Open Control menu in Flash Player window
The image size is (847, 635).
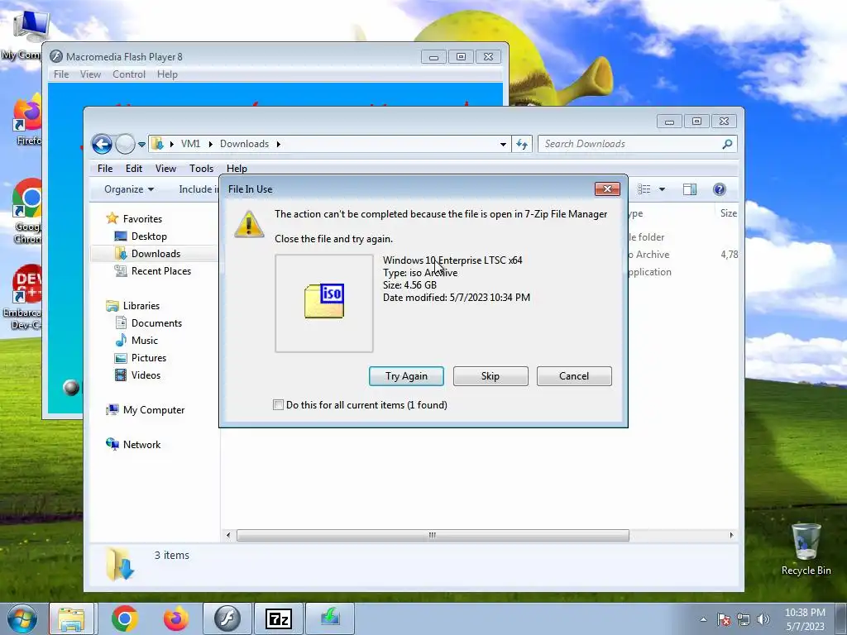pyautogui.click(x=128, y=74)
